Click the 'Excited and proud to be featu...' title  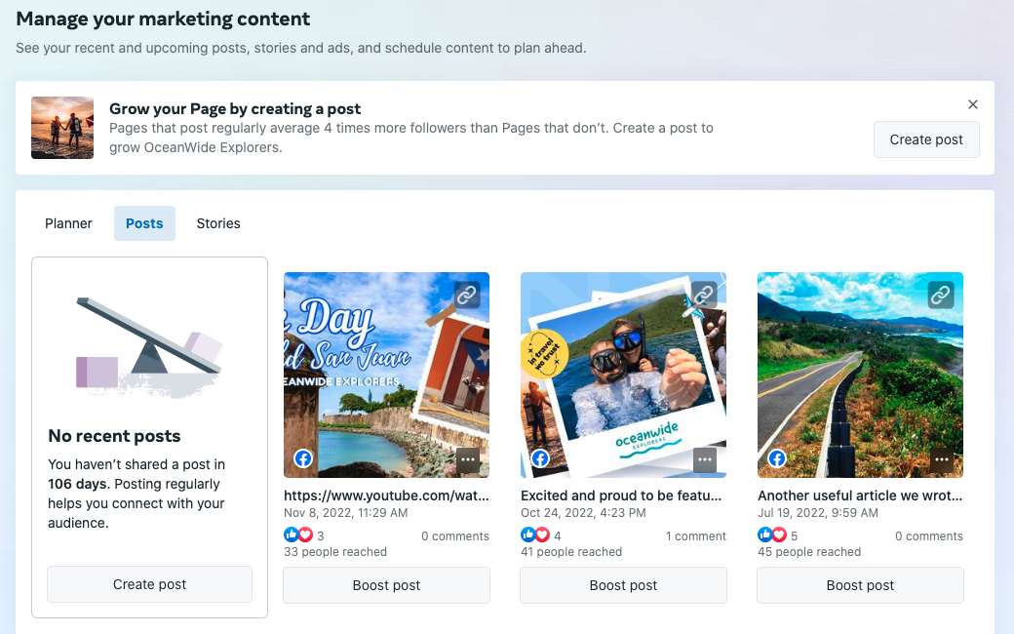pyautogui.click(x=621, y=495)
